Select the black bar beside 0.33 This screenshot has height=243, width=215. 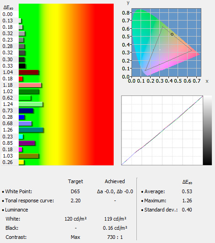[22, 66]
